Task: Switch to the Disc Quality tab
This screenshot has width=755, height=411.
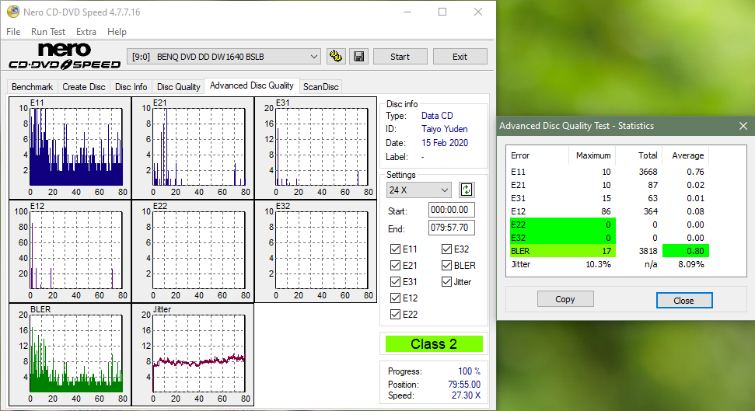Action: pyautogui.click(x=178, y=87)
